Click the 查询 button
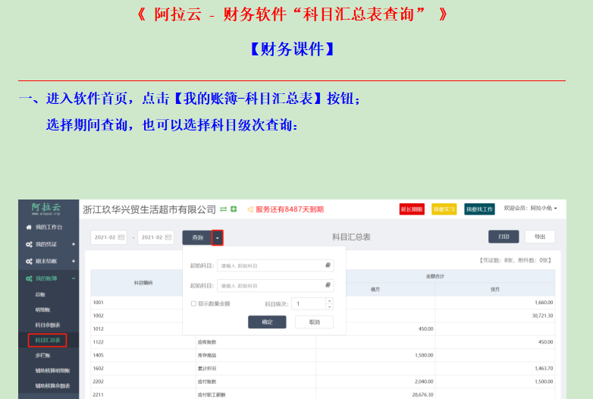The height and width of the screenshot is (399, 593). pos(197,237)
